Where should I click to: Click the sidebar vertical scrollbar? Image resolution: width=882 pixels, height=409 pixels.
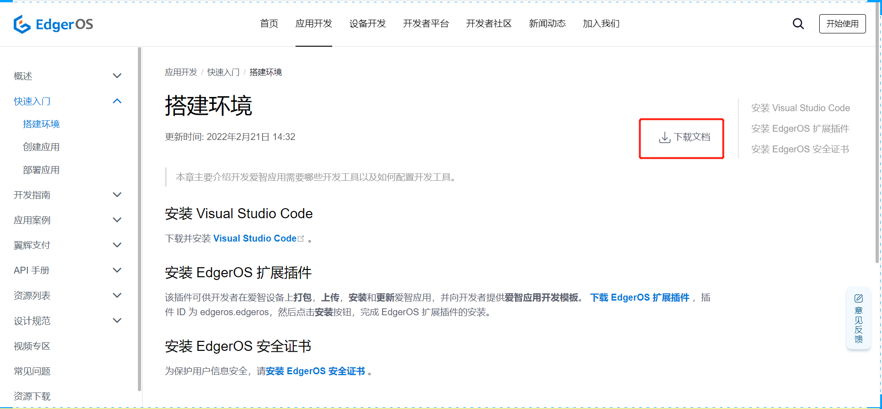139,219
